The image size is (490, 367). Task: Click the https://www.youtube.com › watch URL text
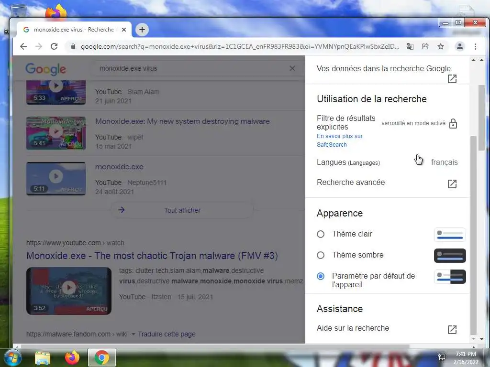point(75,243)
